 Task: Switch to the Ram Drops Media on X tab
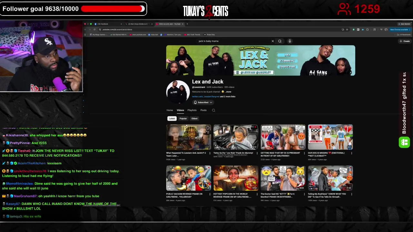coord(139,24)
